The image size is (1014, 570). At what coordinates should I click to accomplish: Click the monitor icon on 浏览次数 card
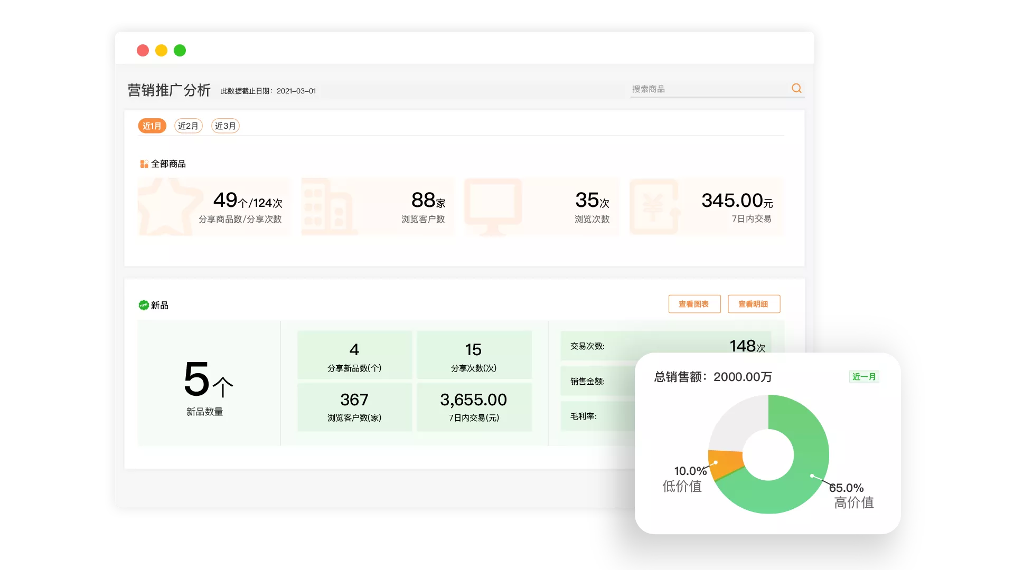[x=493, y=207]
